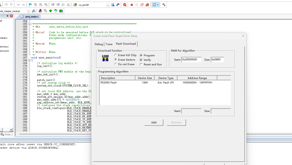Screen dimensions: 292x165
Task: Click the Configuration wrench icon in toolbar
Action: (164, 5)
